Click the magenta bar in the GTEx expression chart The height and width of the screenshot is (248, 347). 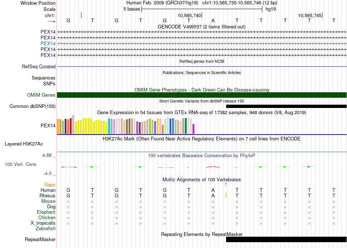coord(194,129)
